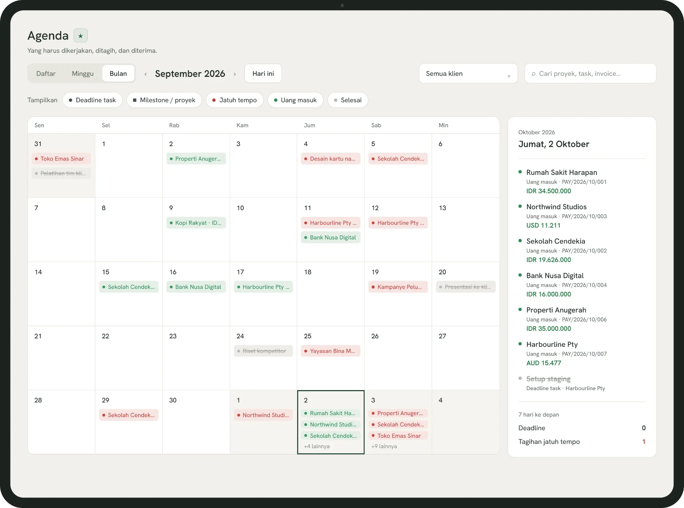Click the Tagihan jatuh tempo summary row

(x=582, y=442)
